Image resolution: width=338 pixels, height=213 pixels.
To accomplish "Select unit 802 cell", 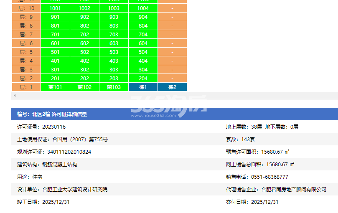I will pyautogui.click(x=84, y=25).
